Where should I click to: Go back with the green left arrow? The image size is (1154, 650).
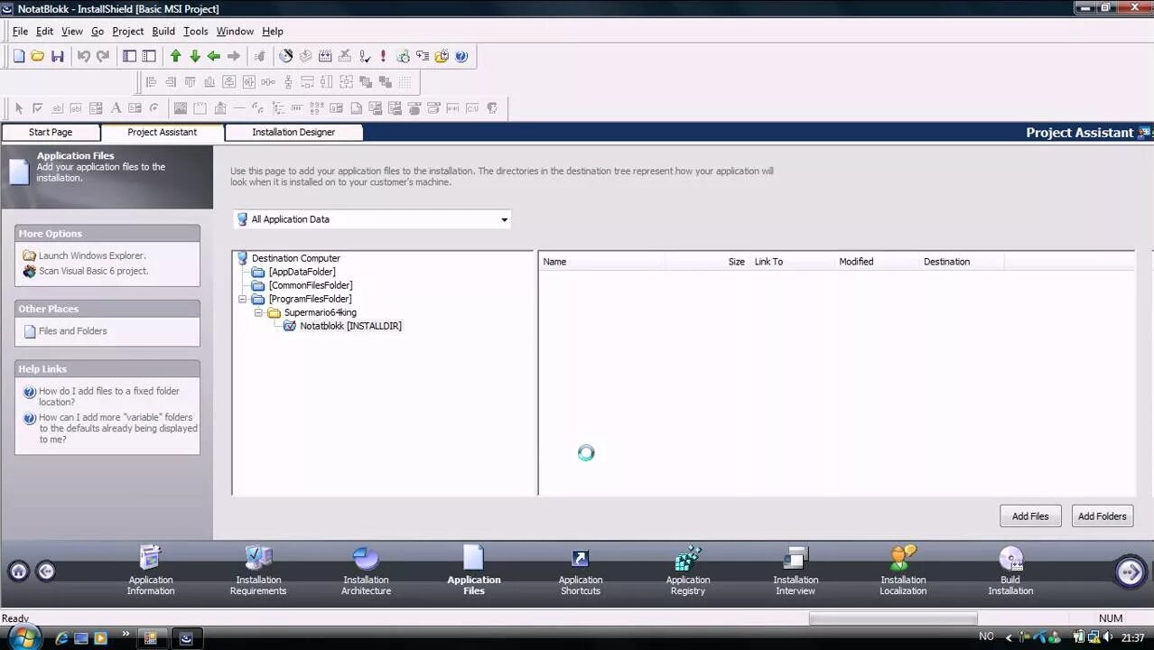(x=214, y=56)
